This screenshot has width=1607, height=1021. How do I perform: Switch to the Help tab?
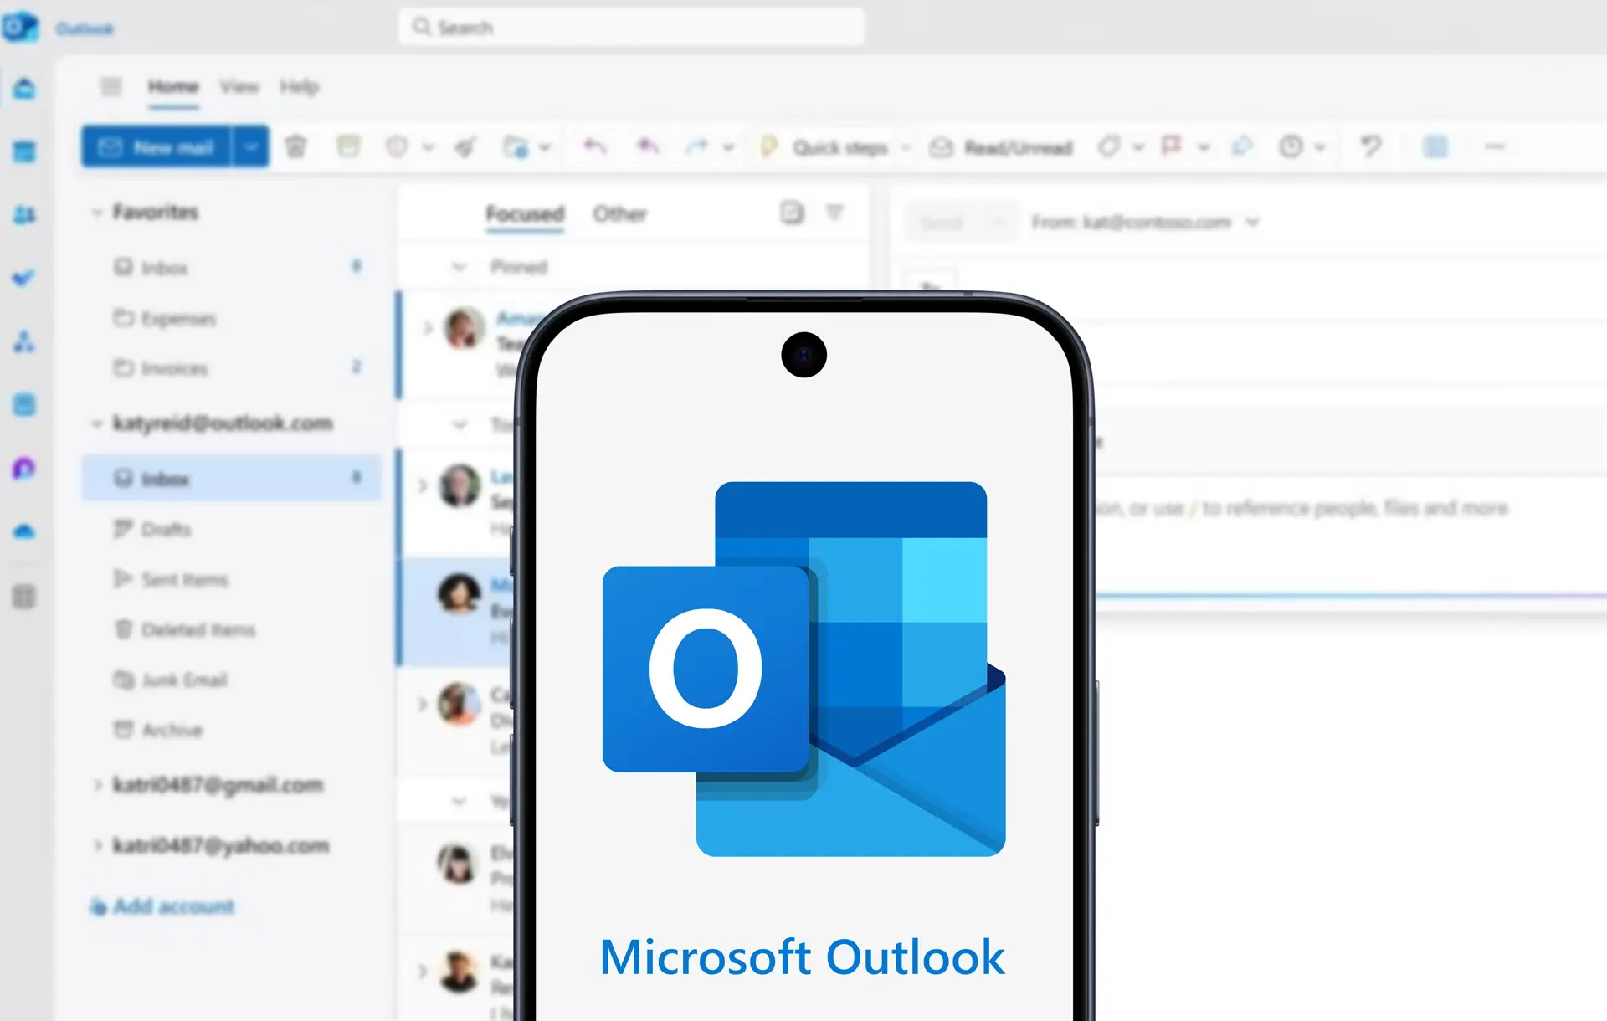coord(300,87)
